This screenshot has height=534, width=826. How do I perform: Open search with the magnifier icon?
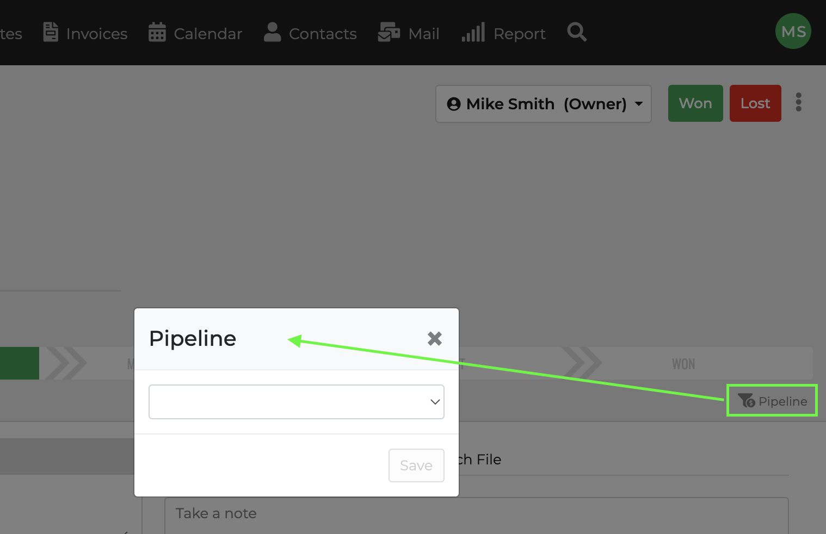(x=577, y=33)
